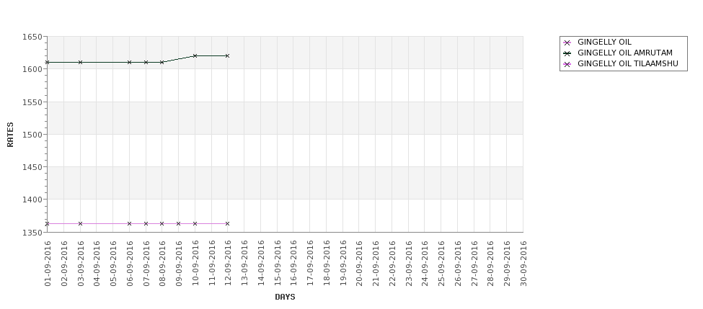703x309 pixels.
Task: Click the 04-09-2016 date label
Action: coord(97,264)
